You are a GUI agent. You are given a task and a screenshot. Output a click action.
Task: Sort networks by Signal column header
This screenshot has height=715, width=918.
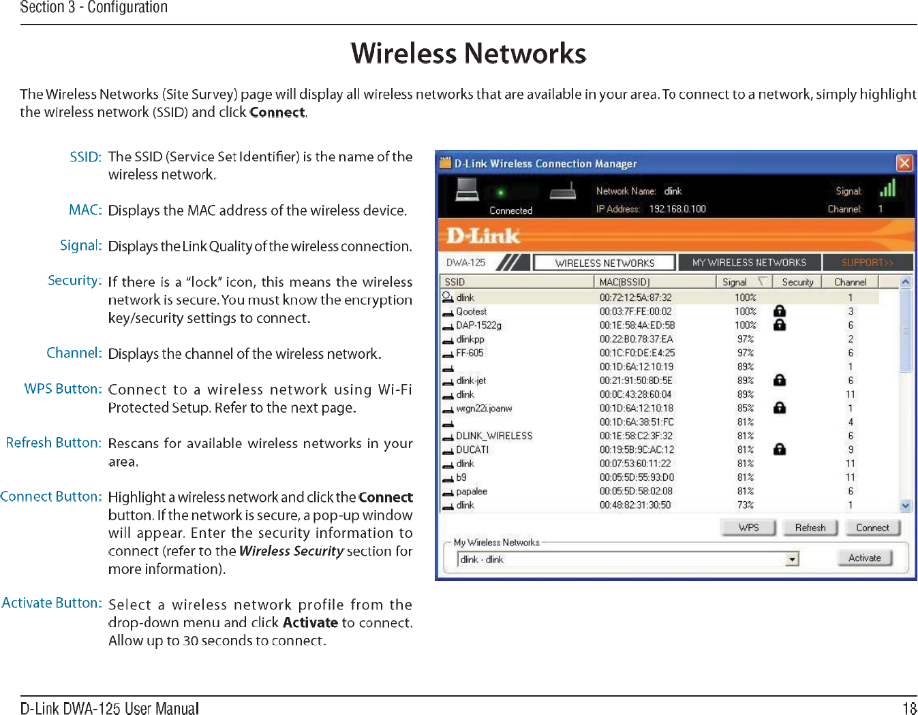coord(744,282)
